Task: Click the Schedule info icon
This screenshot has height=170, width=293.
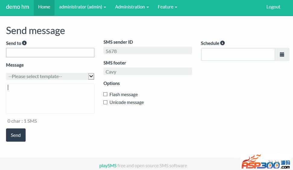Action: point(222,43)
